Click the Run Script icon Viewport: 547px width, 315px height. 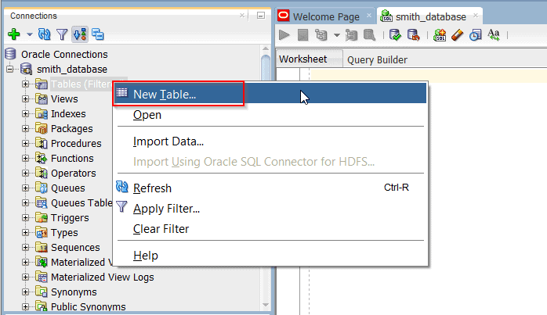click(x=302, y=35)
